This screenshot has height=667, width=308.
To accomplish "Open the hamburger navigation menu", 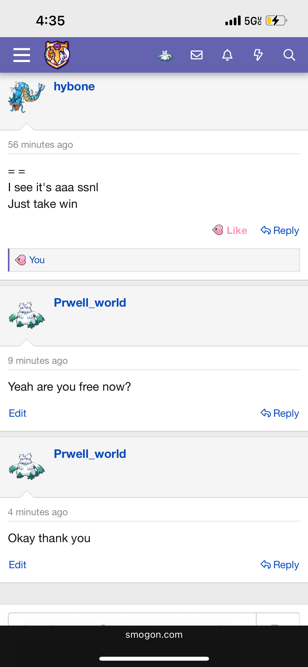I will click(22, 55).
